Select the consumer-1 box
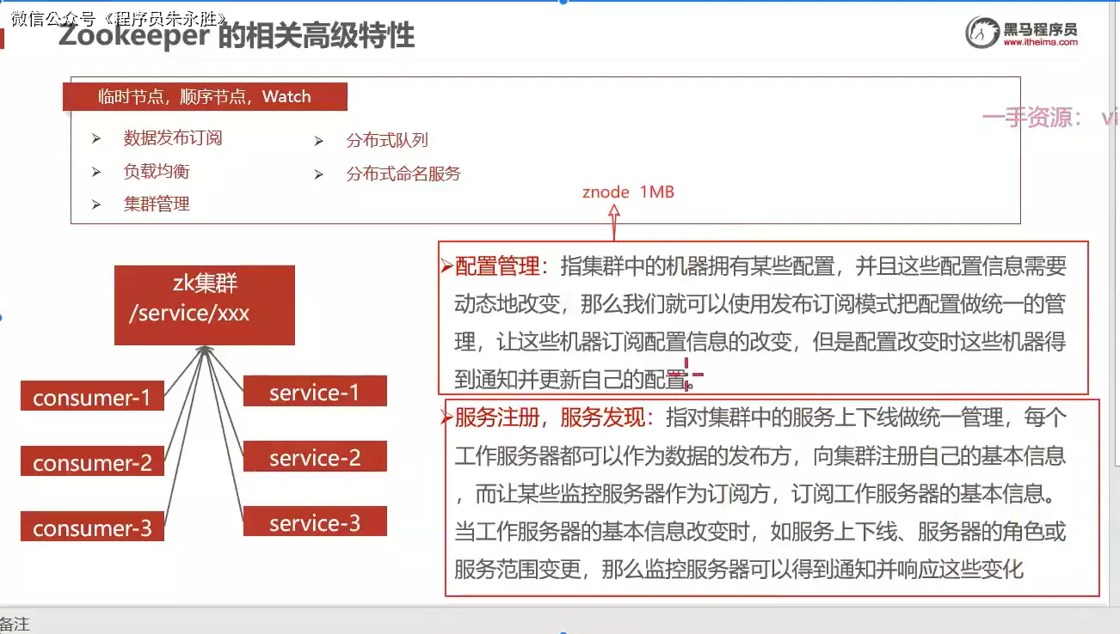This screenshot has width=1120, height=634. [92, 397]
